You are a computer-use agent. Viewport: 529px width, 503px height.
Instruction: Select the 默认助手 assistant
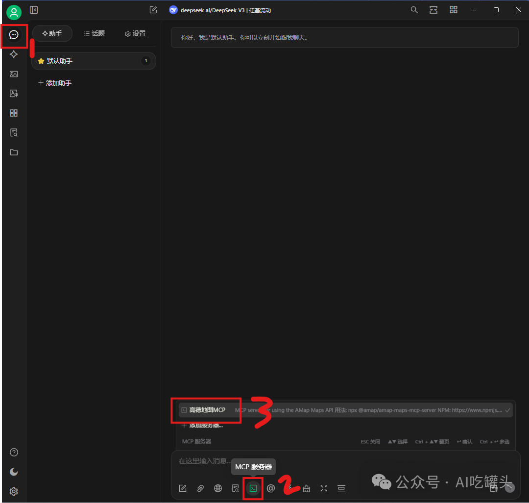pos(94,61)
